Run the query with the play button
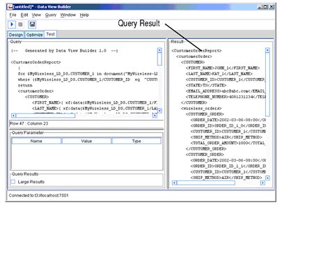This screenshot has width=330, height=257. coord(12,24)
